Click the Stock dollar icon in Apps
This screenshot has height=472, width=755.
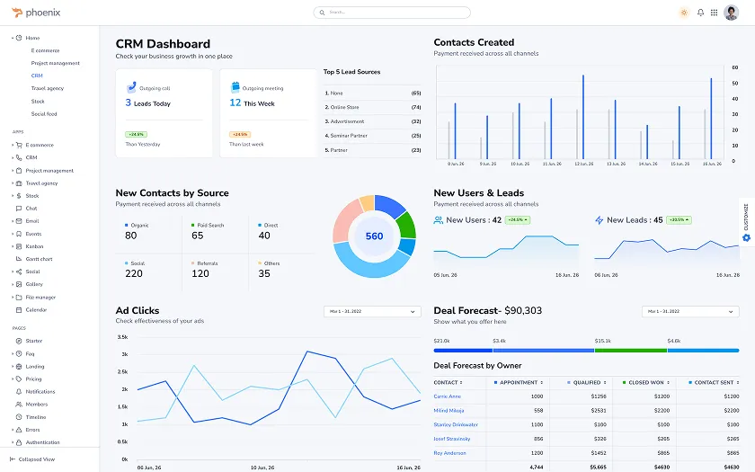(19, 196)
